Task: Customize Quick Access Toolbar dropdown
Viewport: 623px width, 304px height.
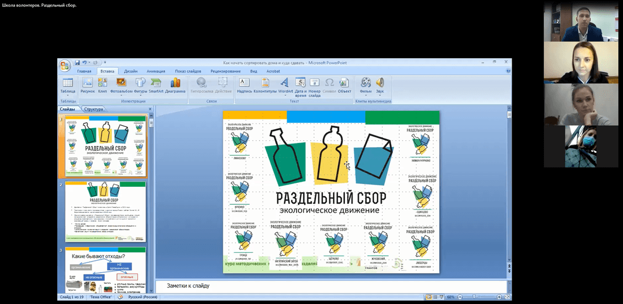Action: click(105, 62)
